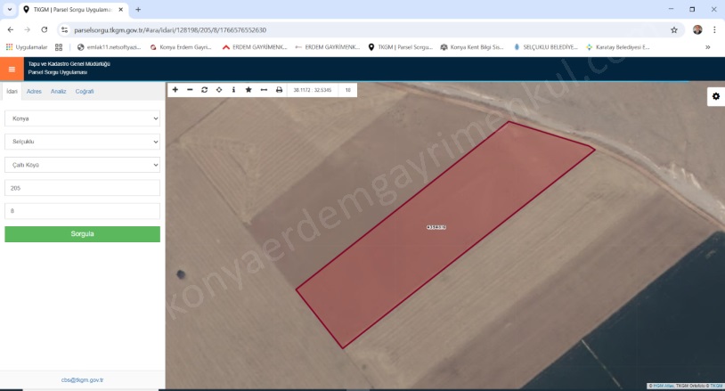
Task: Click the star favorites icon in map toolbar
Action: pyautogui.click(x=248, y=90)
